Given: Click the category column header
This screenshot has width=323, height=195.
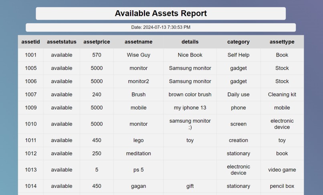Looking at the screenshot, I should coord(238,42).
